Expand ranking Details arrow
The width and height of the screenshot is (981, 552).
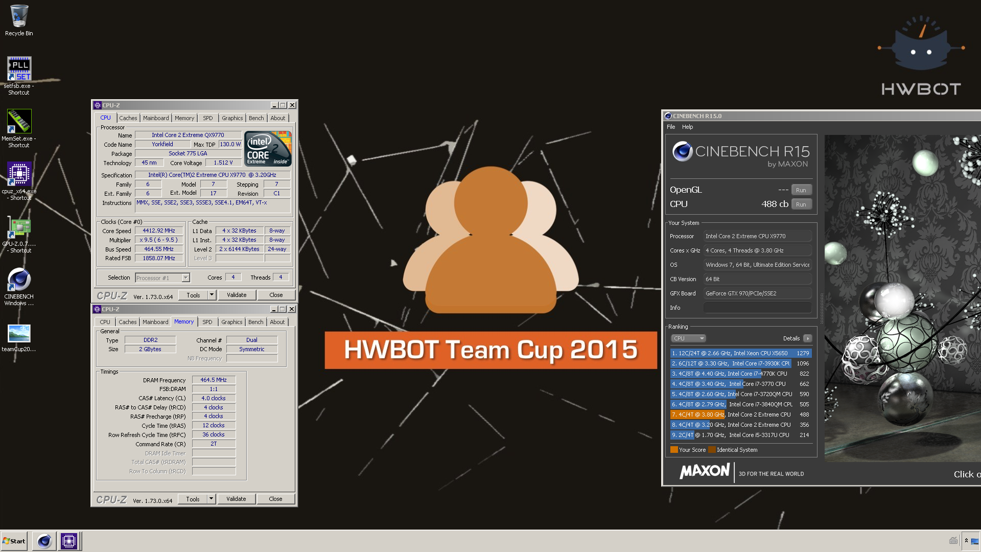click(807, 338)
